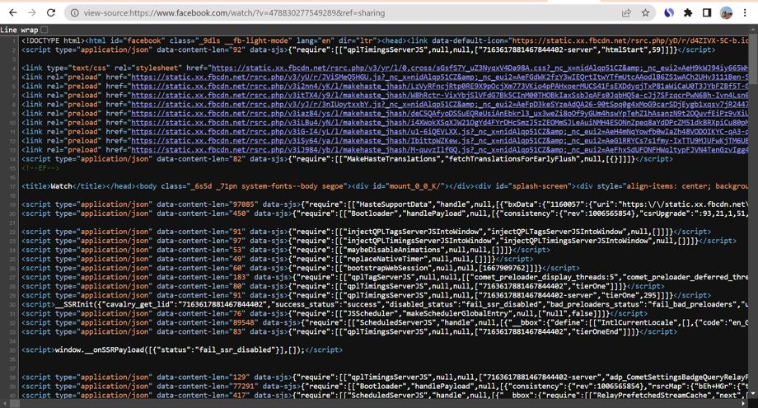Click line number 35 in the gutter
The height and width of the screenshot is (408, 758).
(x=13, y=350)
